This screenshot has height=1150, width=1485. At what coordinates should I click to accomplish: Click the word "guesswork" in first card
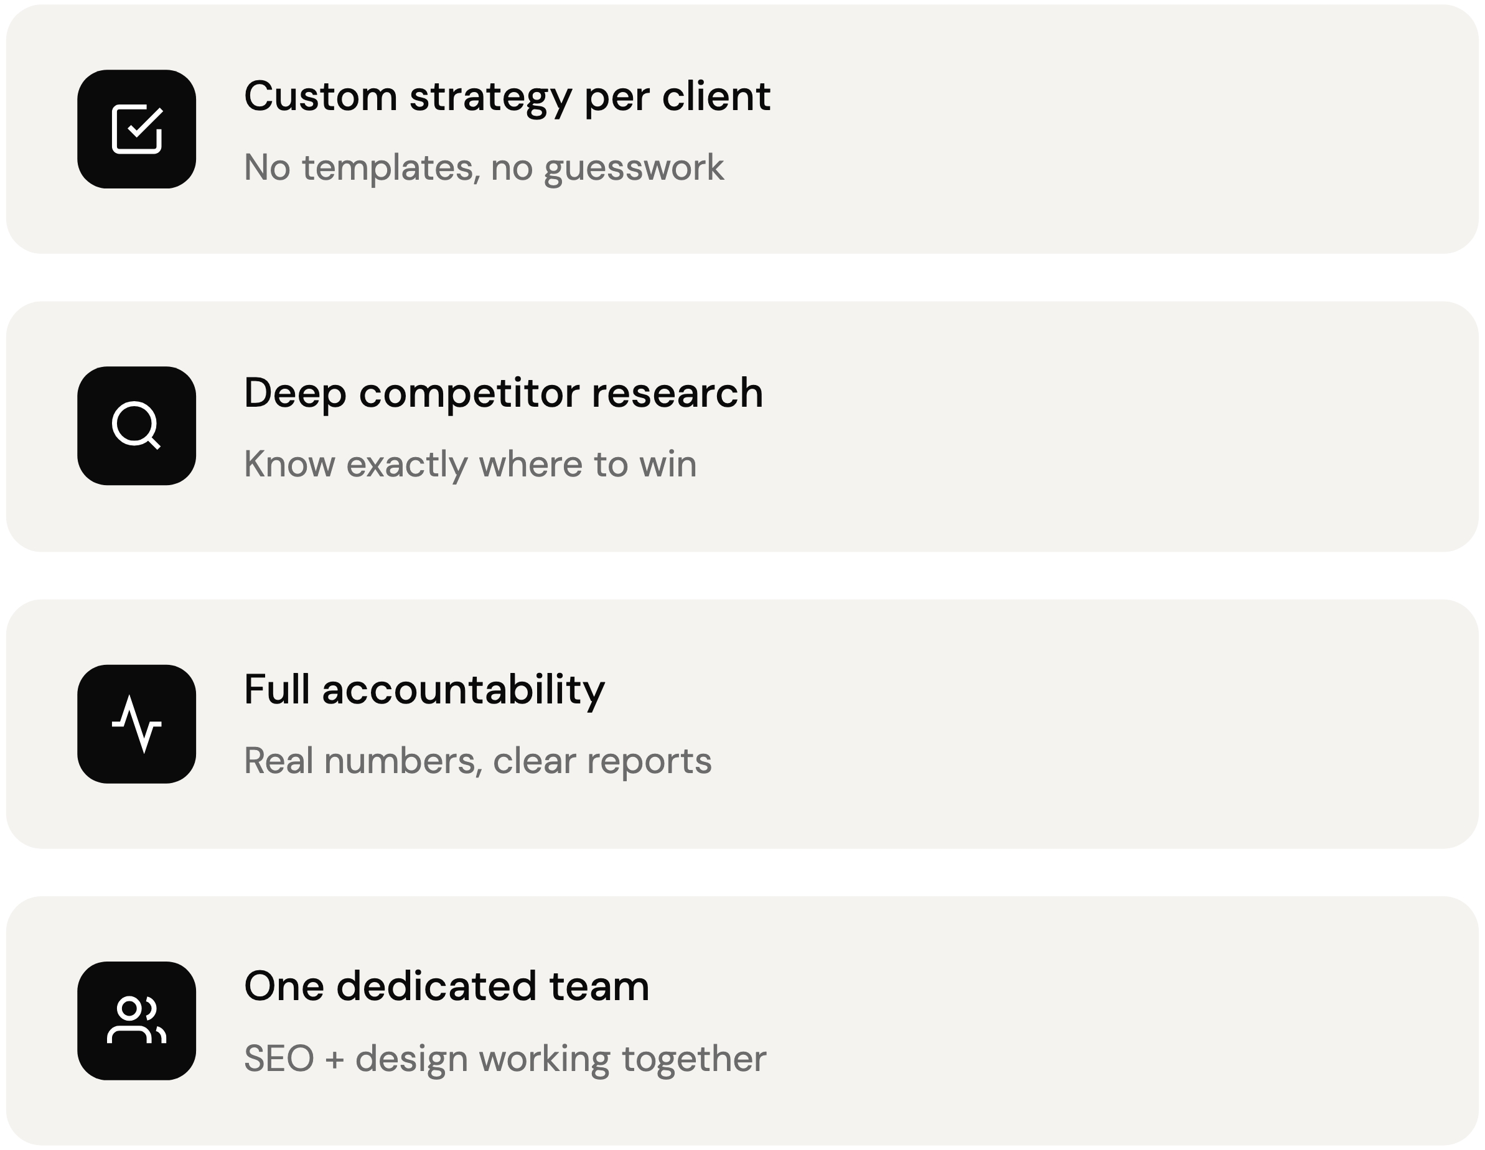point(634,168)
